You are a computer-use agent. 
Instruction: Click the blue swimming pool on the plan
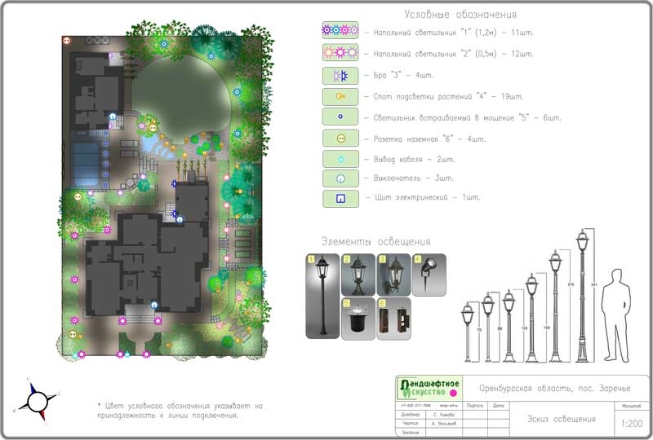coord(85,164)
